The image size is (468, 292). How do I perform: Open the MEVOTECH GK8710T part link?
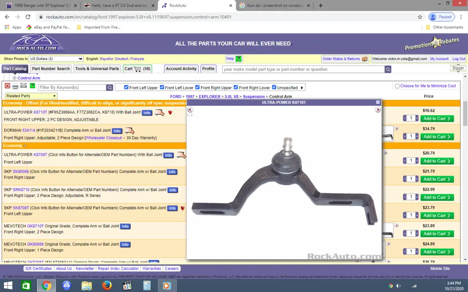(x=35, y=226)
